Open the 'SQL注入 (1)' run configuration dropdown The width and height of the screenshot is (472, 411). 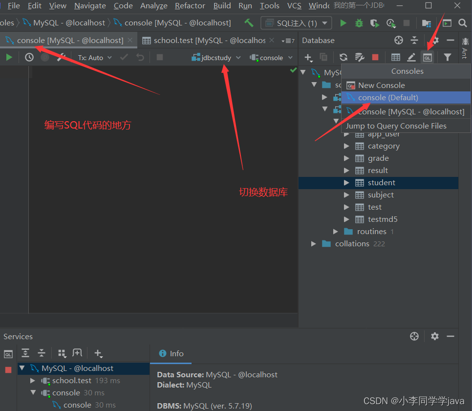pyautogui.click(x=296, y=23)
